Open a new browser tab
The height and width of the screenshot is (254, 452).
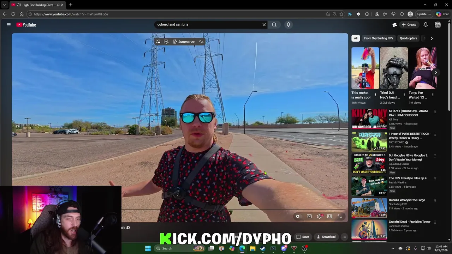(x=71, y=5)
